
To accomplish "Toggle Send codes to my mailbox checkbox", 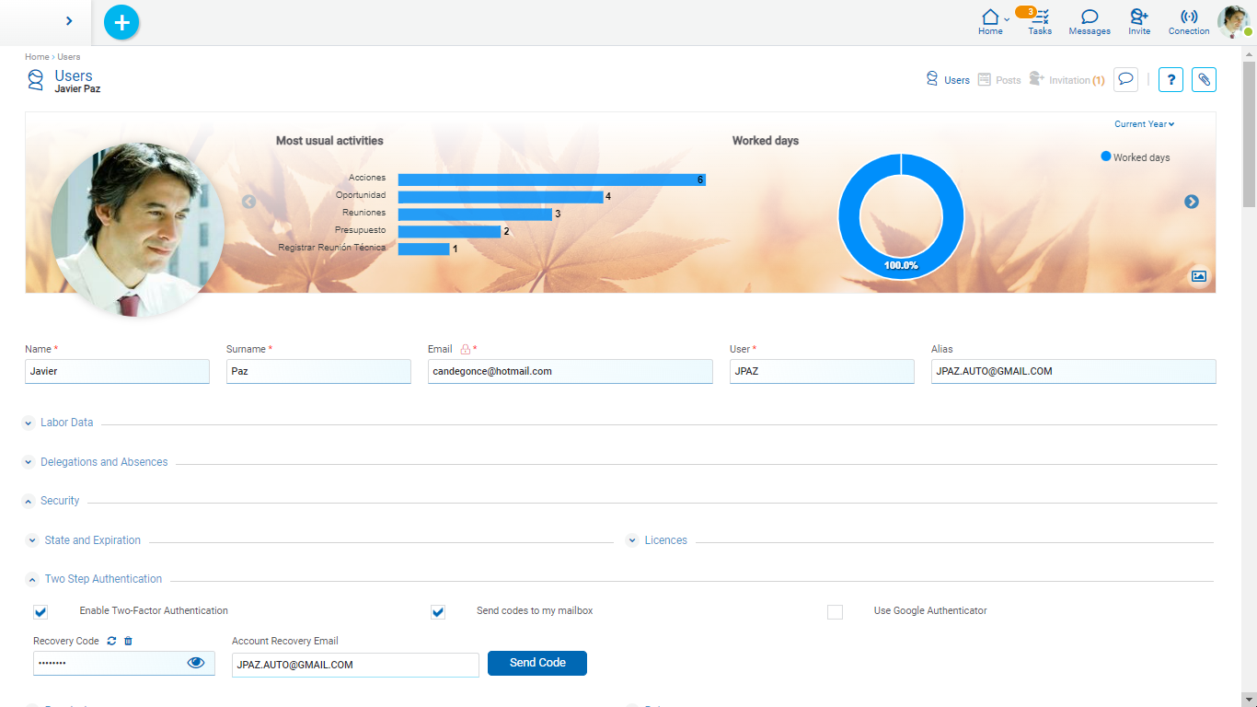I will pos(438,612).
